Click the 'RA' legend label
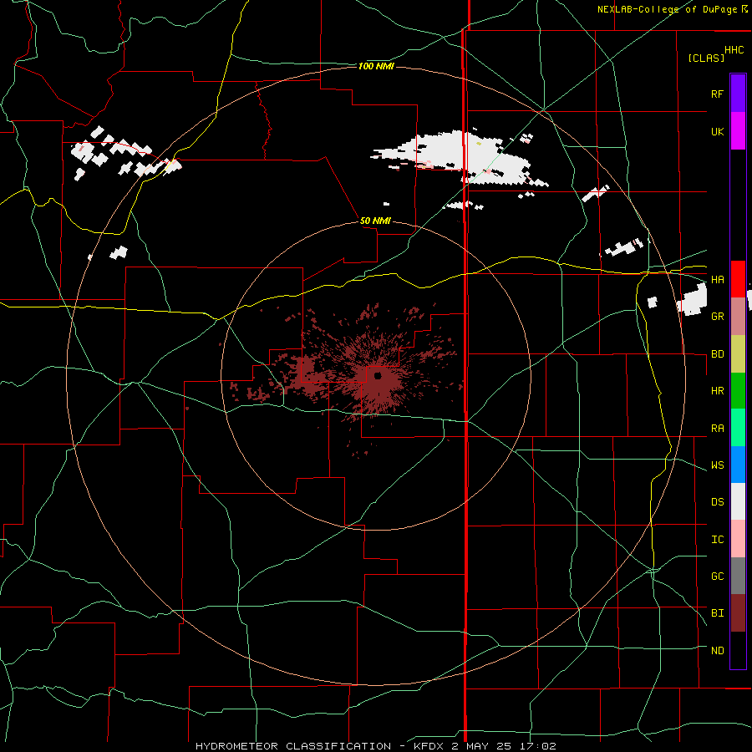This screenshot has height=752, width=752. pyautogui.click(x=717, y=429)
